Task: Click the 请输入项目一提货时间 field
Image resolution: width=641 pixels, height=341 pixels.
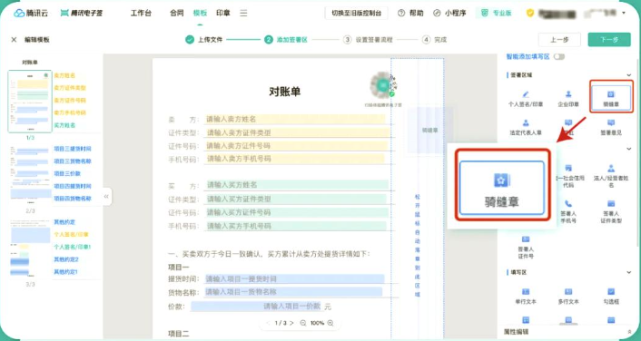Action: pyautogui.click(x=294, y=279)
